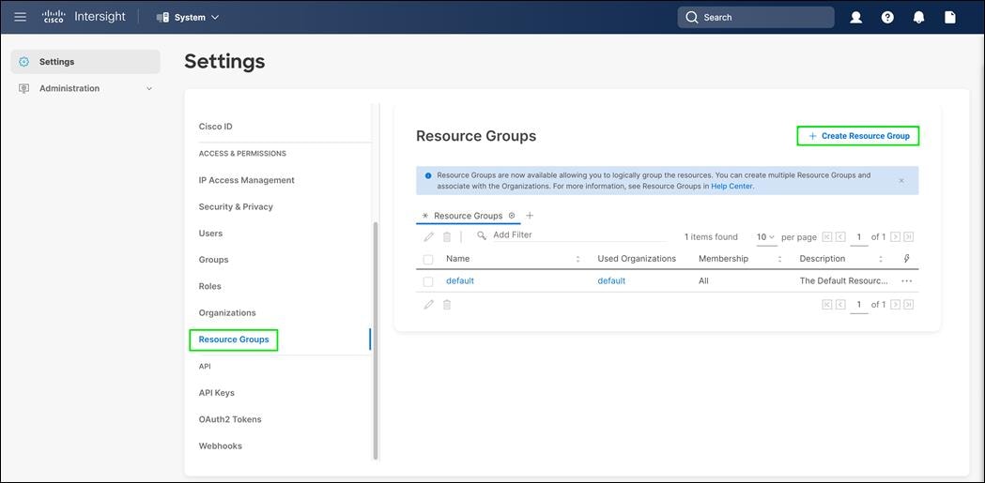Click the 1 items found text
This screenshot has height=483, width=985.
(711, 237)
